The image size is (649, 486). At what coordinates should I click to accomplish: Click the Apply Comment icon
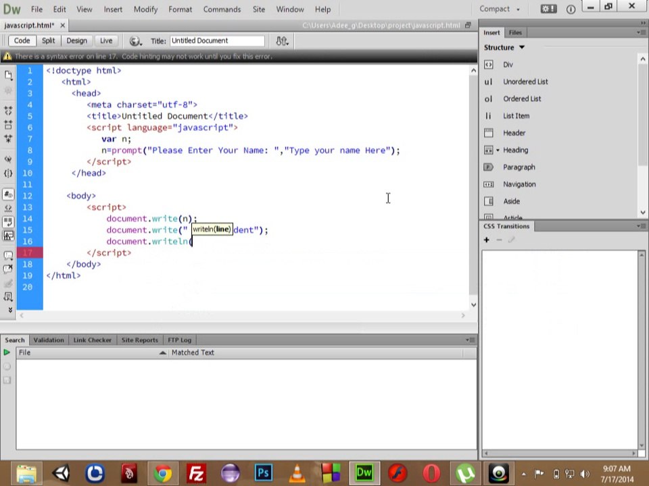(8, 255)
